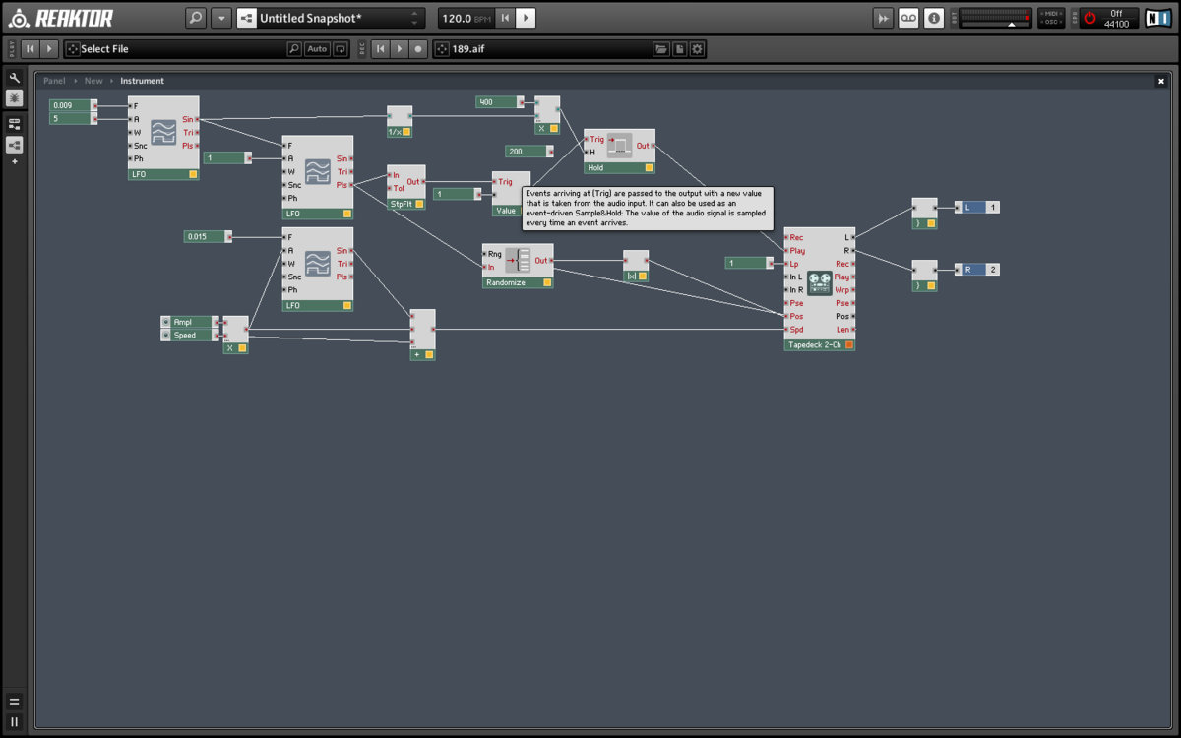Toggle the Auto button in player bar

(x=317, y=49)
